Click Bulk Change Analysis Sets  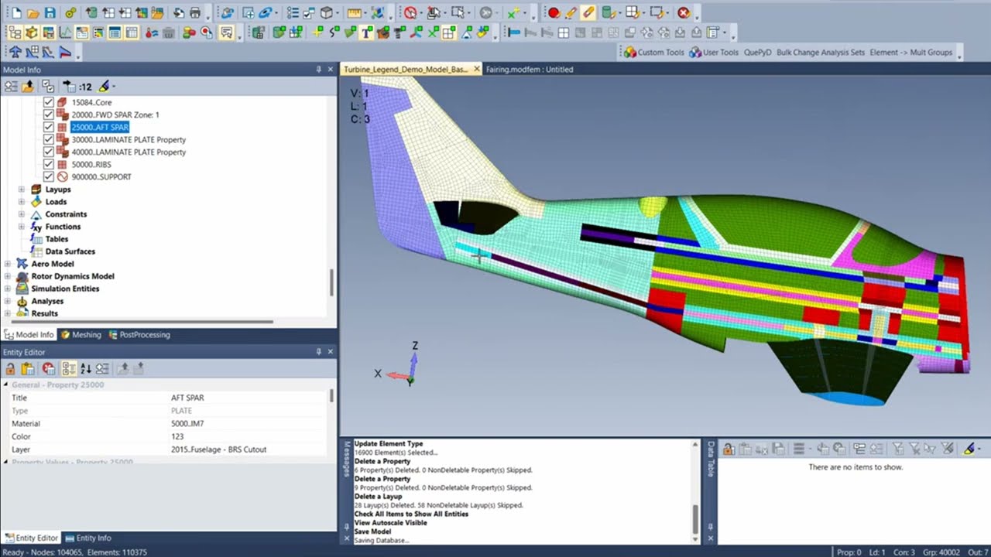click(821, 53)
